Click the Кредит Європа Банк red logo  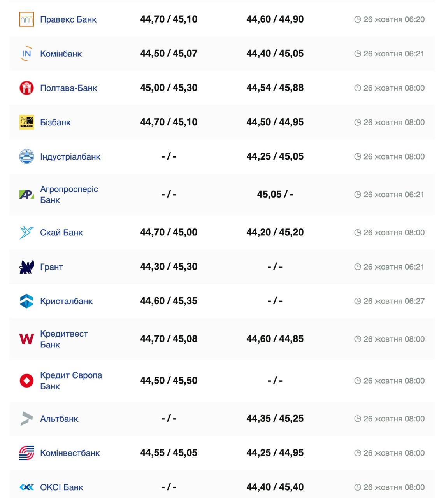tap(26, 381)
